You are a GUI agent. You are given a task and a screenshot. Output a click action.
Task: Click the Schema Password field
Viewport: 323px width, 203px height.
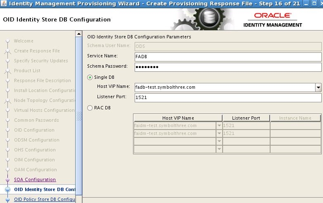[228, 67]
